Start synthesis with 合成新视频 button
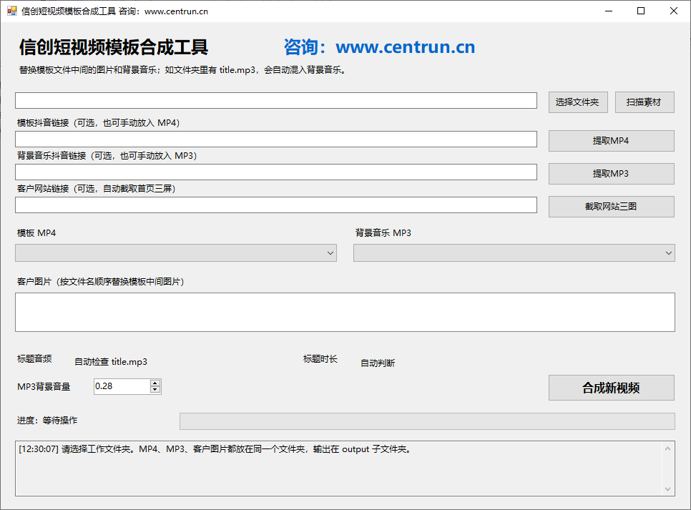This screenshot has height=510, width=691. 611,388
